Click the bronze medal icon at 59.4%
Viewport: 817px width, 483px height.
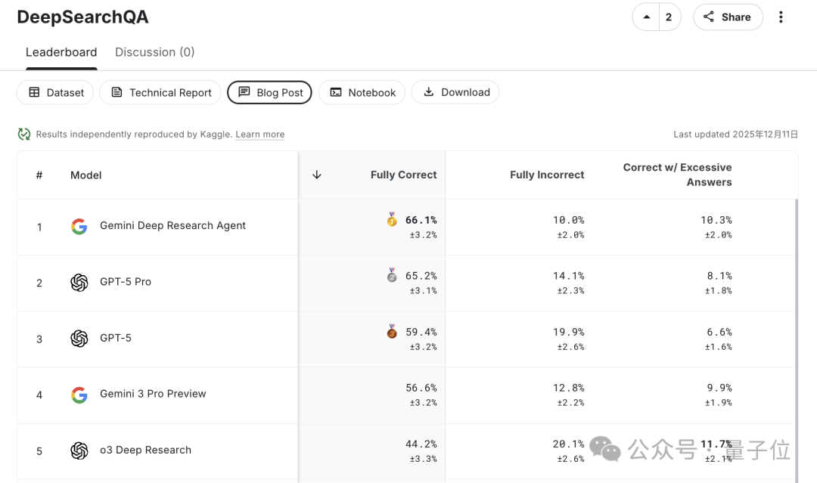[392, 332]
